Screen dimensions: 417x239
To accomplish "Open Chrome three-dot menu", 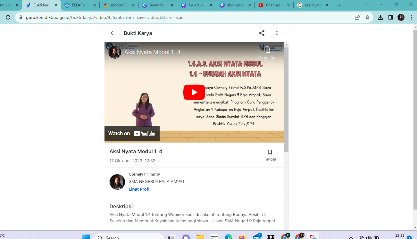I will click(x=411, y=17).
